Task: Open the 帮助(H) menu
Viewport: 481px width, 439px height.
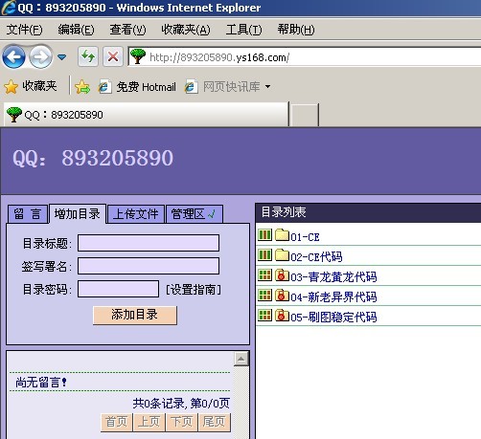Action: [296, 30]
